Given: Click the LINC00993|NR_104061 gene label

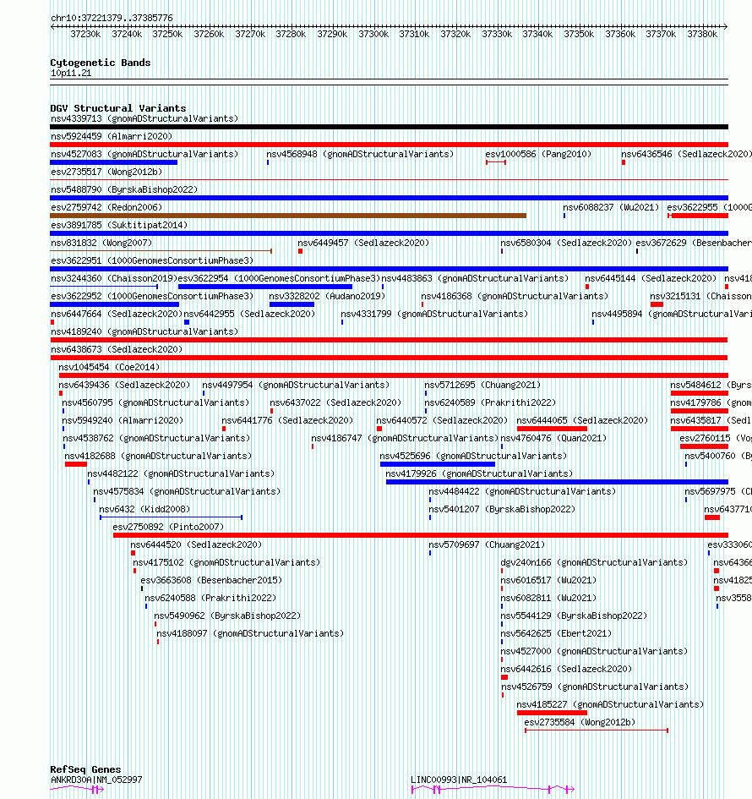Looking at the screenshot, I should tap(459, 780).
